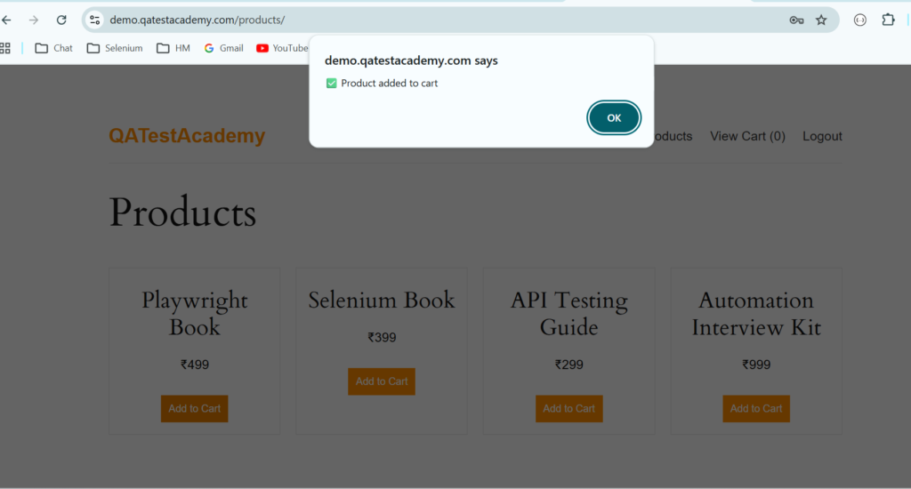Expand the HM bookmarks folder
The image size is (911, 489).
click(173, 48)
